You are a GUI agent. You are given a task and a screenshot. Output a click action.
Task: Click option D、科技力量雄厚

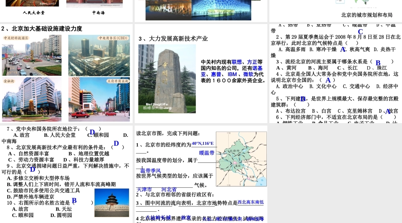[x=84, y=160]
